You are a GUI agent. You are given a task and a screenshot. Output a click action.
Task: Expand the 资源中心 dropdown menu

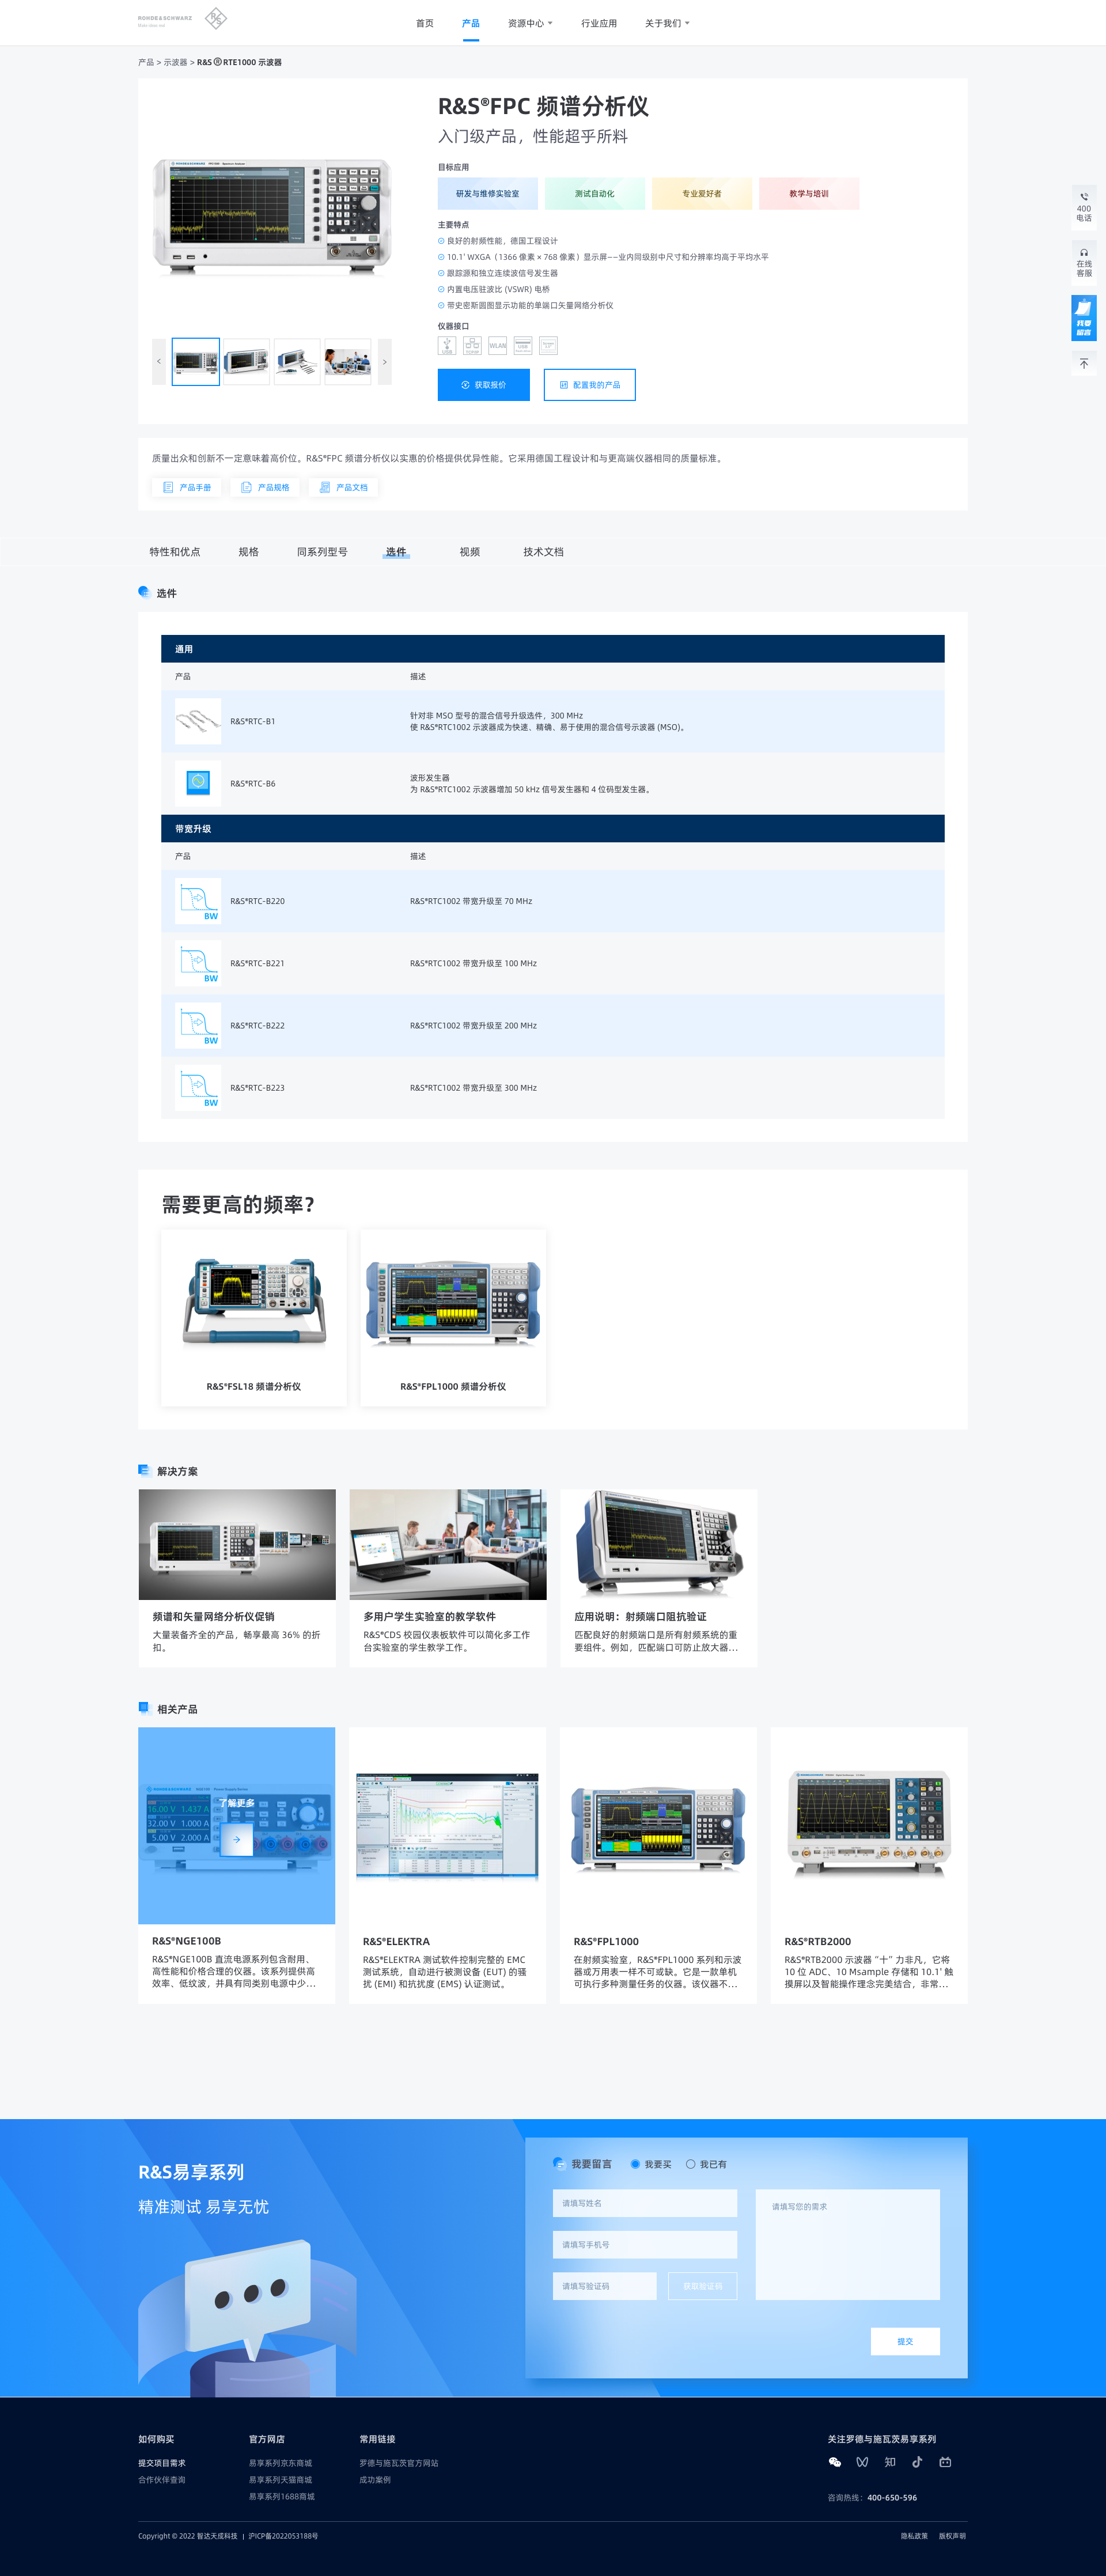click(x=530, y=23)
